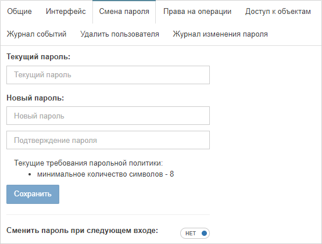Click the минимальное количество символов list item
The width and height of the screenshot is (322, 244).
click(x=106, y=174)
